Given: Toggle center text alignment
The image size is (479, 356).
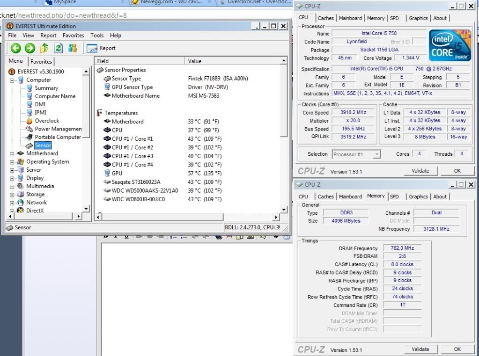Looking at the screenshot, I should [149, 238].
